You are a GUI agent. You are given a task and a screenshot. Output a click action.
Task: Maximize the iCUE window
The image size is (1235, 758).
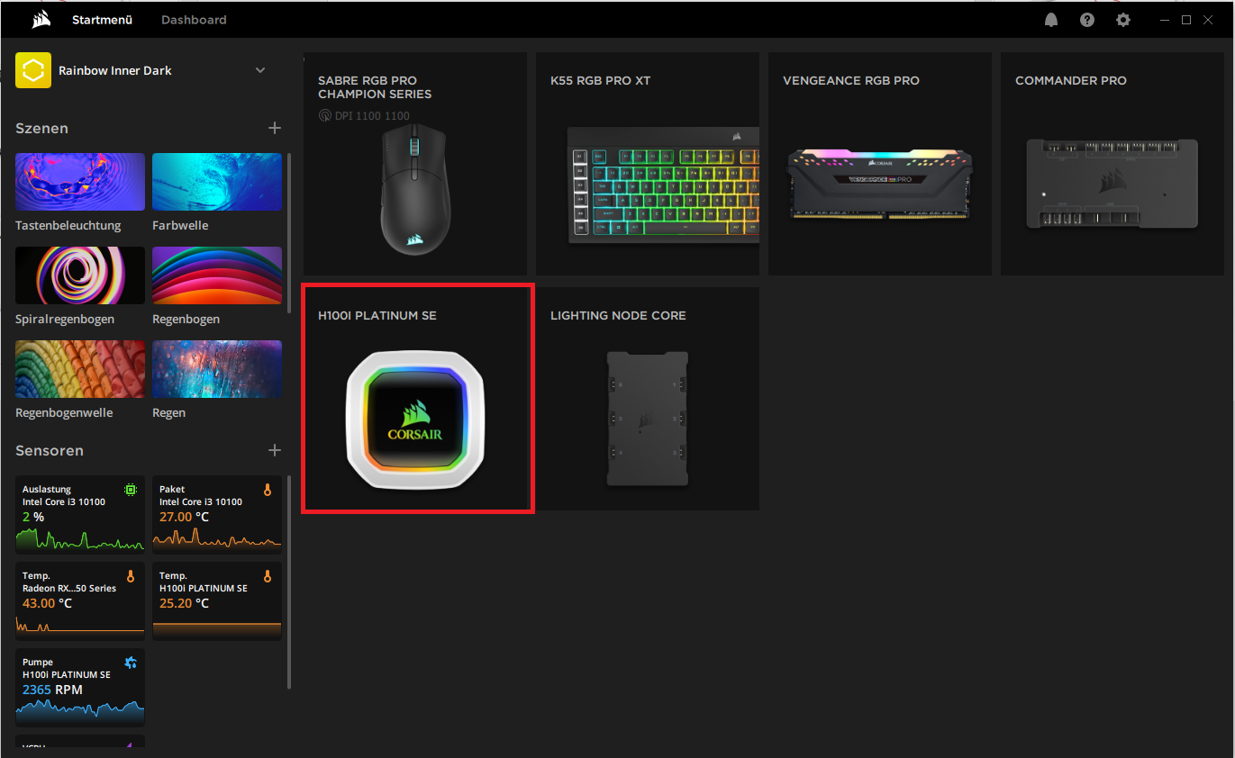(x=1186, y=20)
